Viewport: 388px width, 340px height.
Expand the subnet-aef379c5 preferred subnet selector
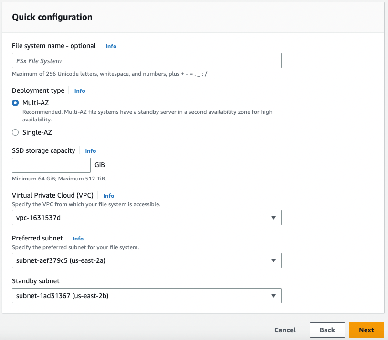click(x=147, y=260)
